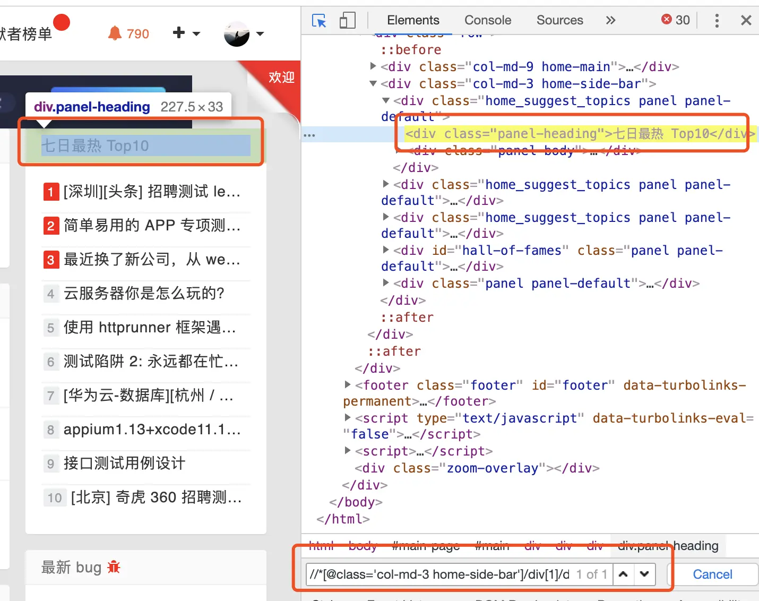This screenshot has height=601, width=759.
Task: Close the DevTools panel
Action: point(746,20)
